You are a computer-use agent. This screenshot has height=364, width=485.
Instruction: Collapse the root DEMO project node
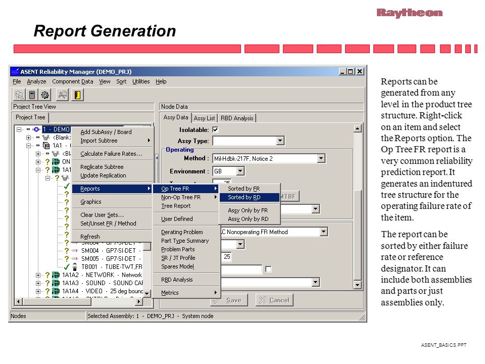pos(19,129)
